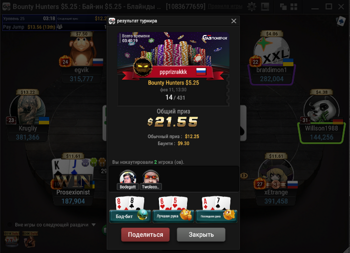Screen dimensions: 350x253
Task: Select knocked-out player Twoleco avatar
Action: click(150, 180)
